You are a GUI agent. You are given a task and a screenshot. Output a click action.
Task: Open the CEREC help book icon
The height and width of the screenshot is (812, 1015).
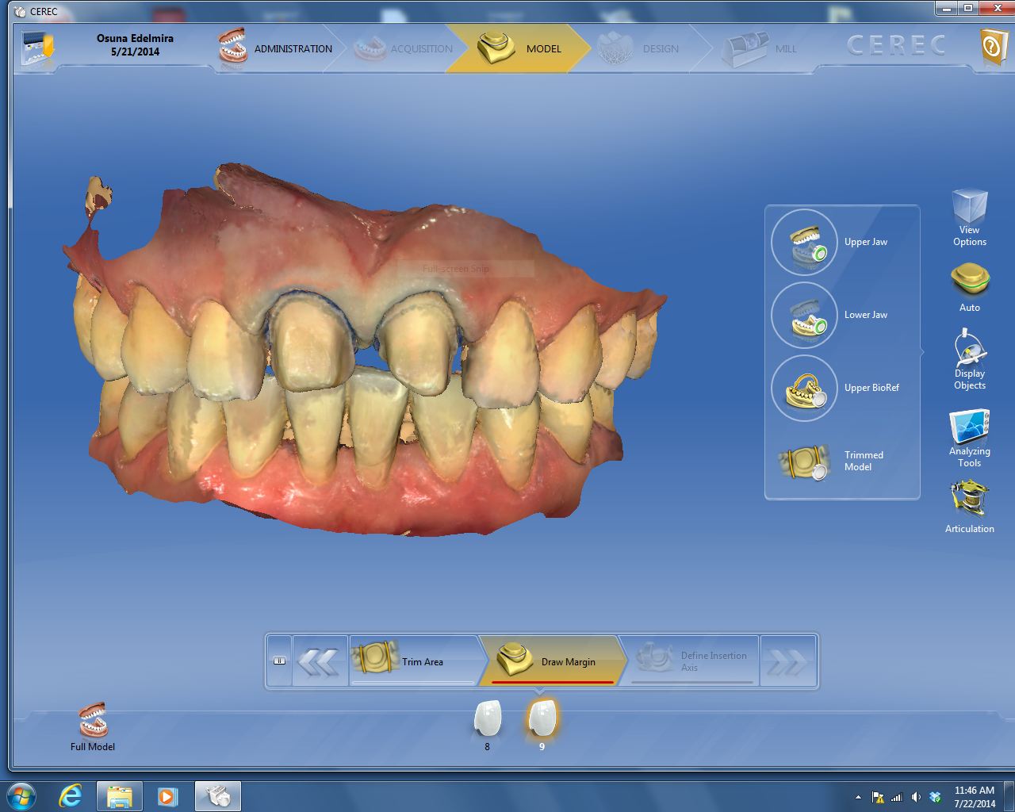pos(992,48)
